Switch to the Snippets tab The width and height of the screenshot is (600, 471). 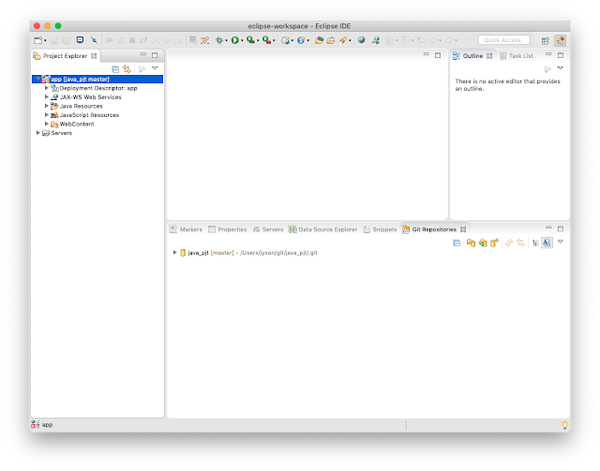click(380, 229)
